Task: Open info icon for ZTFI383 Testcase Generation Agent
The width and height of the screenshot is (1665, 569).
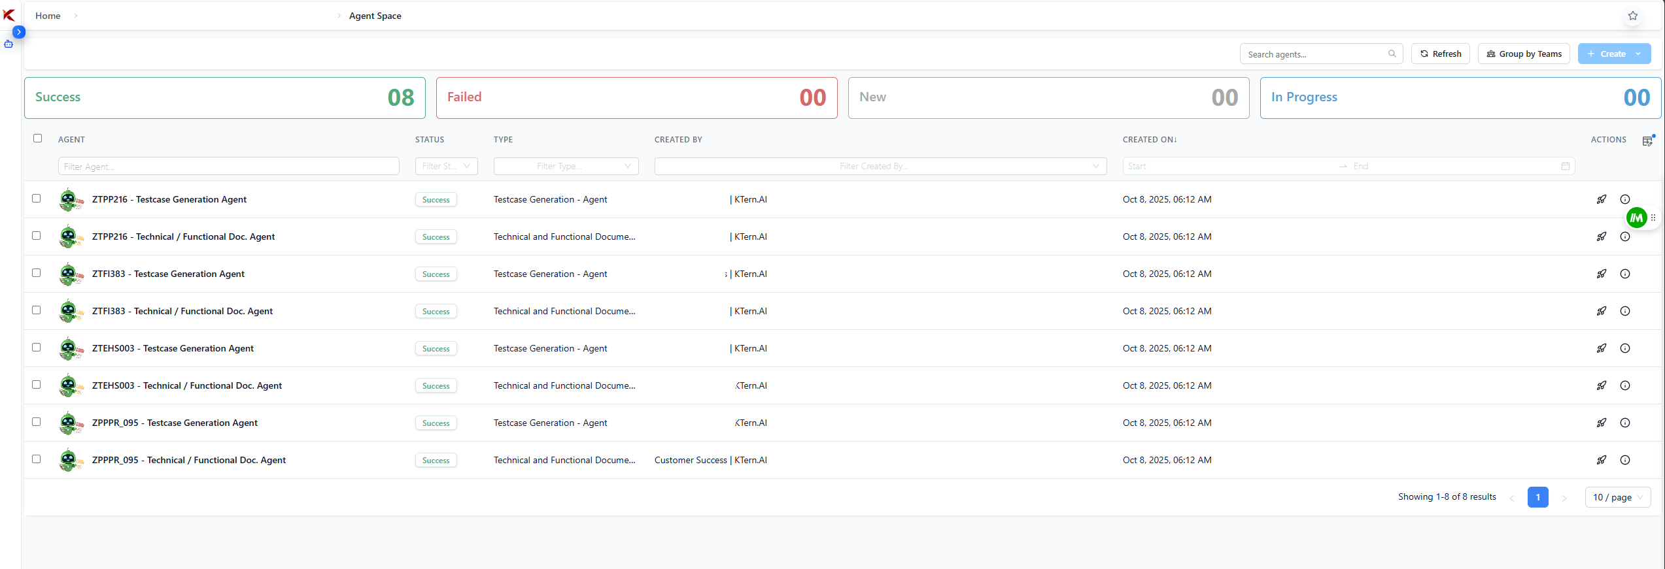Action: pyautogui.click(x=1624, y=274)
